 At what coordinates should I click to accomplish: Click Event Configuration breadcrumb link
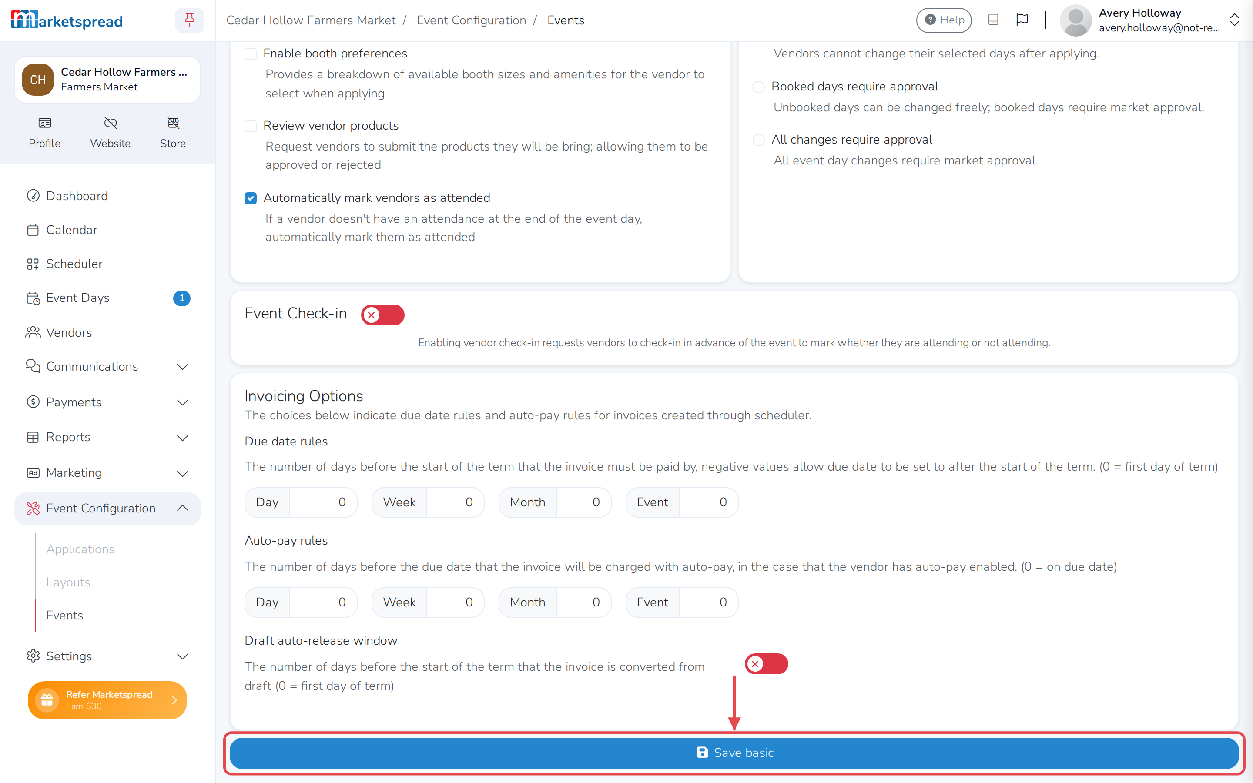coord(471,20)
